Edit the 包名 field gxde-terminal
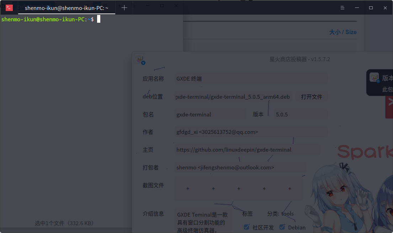The width and height of the screenshot is (393, 233). coord(210,115)
